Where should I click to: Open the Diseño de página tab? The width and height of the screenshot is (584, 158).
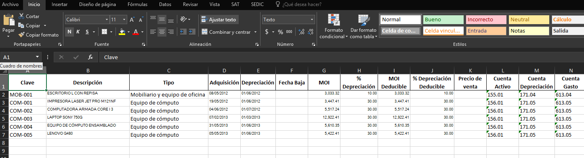[x=97, y=4]
